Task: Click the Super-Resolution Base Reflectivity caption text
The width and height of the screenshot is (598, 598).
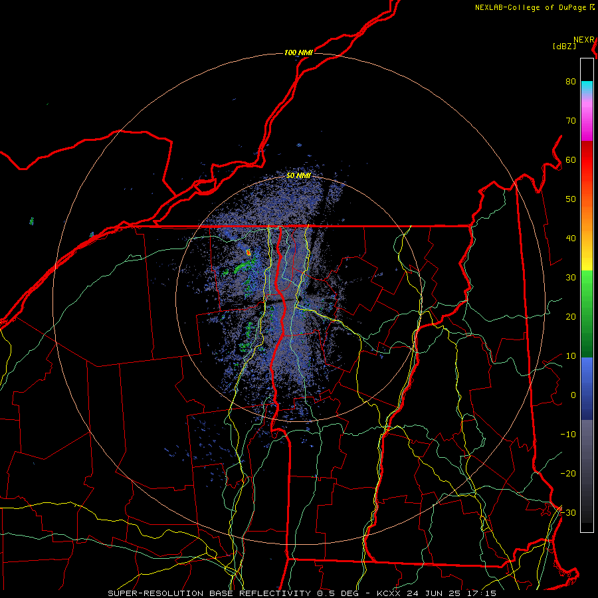Action: point(209,593)
